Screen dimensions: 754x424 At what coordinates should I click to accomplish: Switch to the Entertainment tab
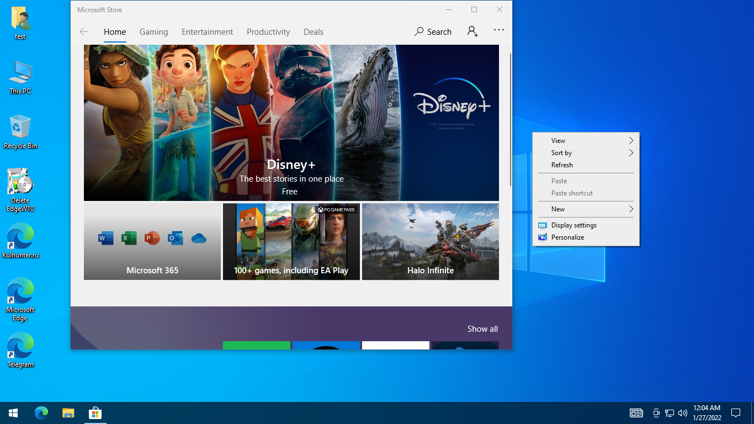click(207, 32)
